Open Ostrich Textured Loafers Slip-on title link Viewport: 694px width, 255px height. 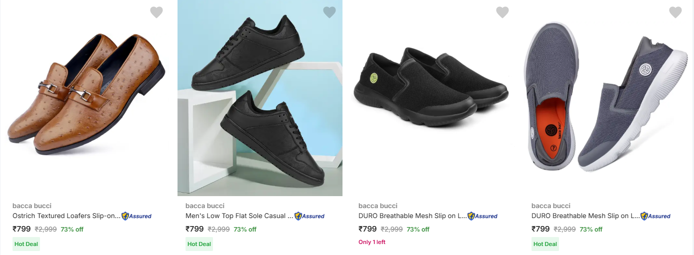(x=66, y=216)
